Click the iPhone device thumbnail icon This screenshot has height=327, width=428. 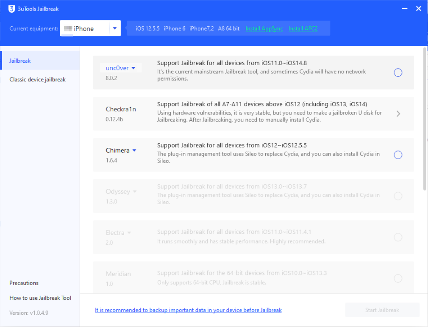pyautogui.click(x=68, y=29)
